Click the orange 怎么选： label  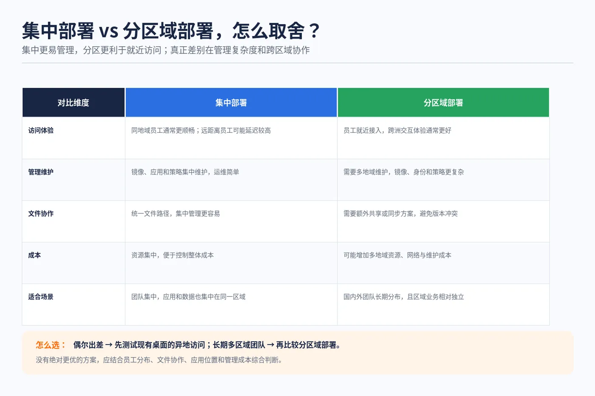coord(51,345)
